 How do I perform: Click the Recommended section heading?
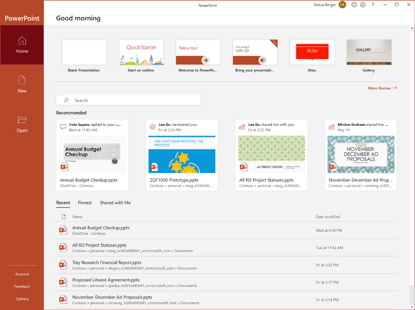(72, 112)
